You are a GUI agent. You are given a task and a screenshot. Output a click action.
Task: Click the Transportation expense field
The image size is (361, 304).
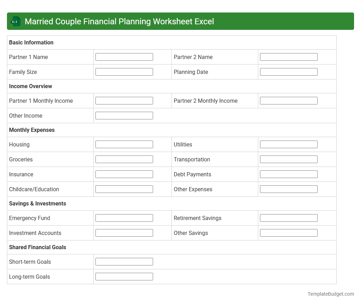(x=288, y=159)
